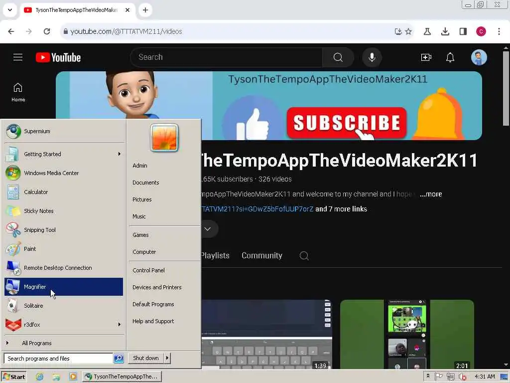Launch Supermium from Start menu
Image resolution: width=510 pixels, height=383 pixels.
click(x=64, y=131)
